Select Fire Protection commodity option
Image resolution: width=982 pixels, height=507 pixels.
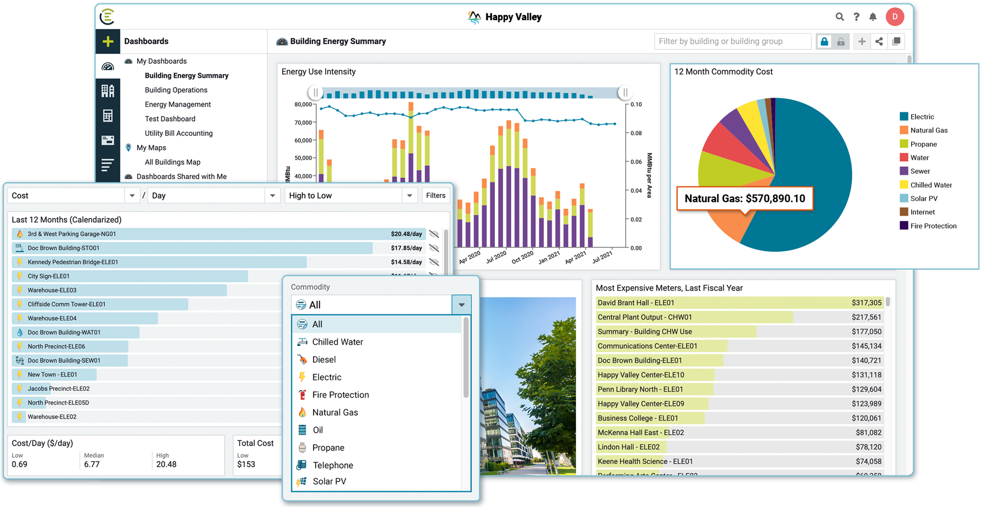click(x=377, y=395)
